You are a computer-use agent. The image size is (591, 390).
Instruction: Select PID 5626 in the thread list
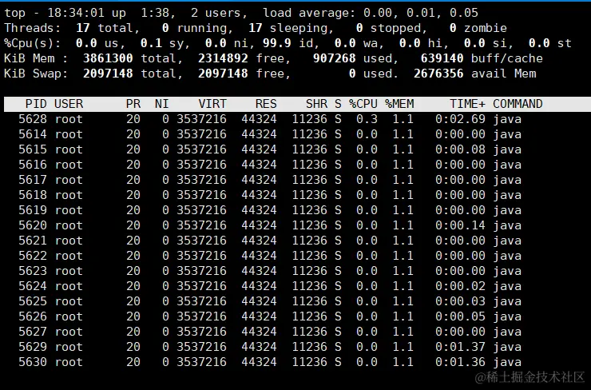pos(33,316)
